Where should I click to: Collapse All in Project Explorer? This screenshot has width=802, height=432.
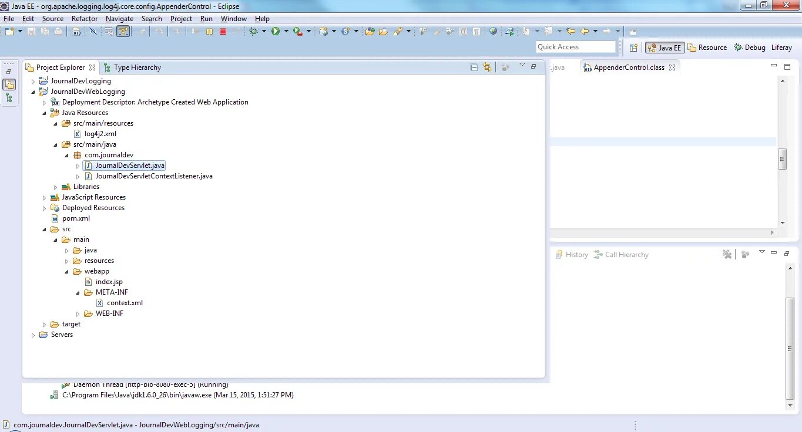click(474, 67)
